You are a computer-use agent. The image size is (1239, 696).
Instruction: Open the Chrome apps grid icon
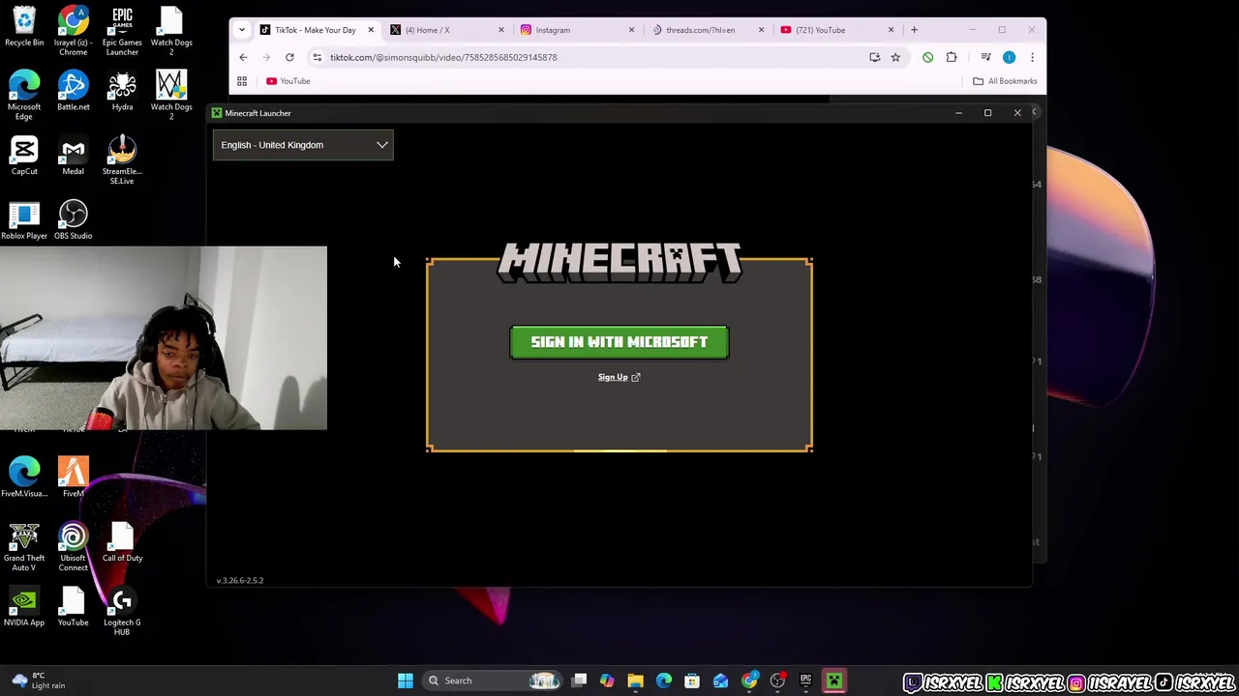tap(242, 81)
